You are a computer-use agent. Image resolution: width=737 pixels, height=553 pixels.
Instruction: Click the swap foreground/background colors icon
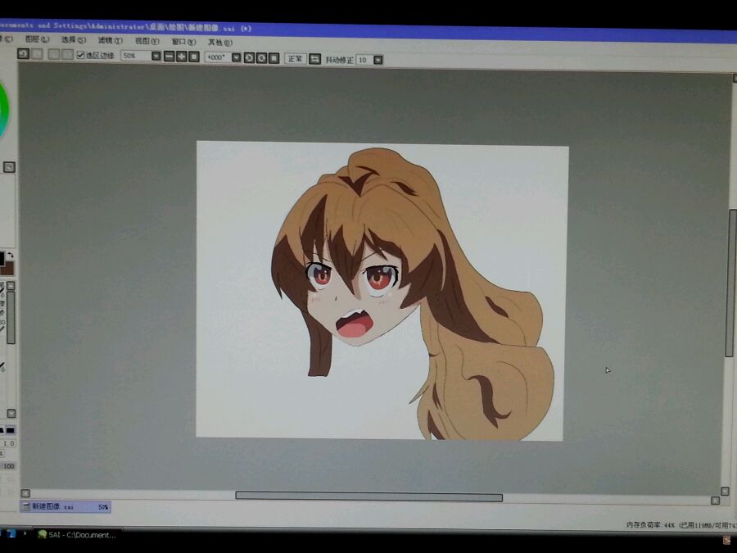click(x=11, y=256)
